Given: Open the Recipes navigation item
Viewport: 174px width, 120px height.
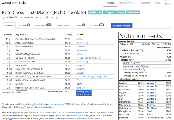Looking at the screenshot, I should pyautogui.click(x=110, y=3).
